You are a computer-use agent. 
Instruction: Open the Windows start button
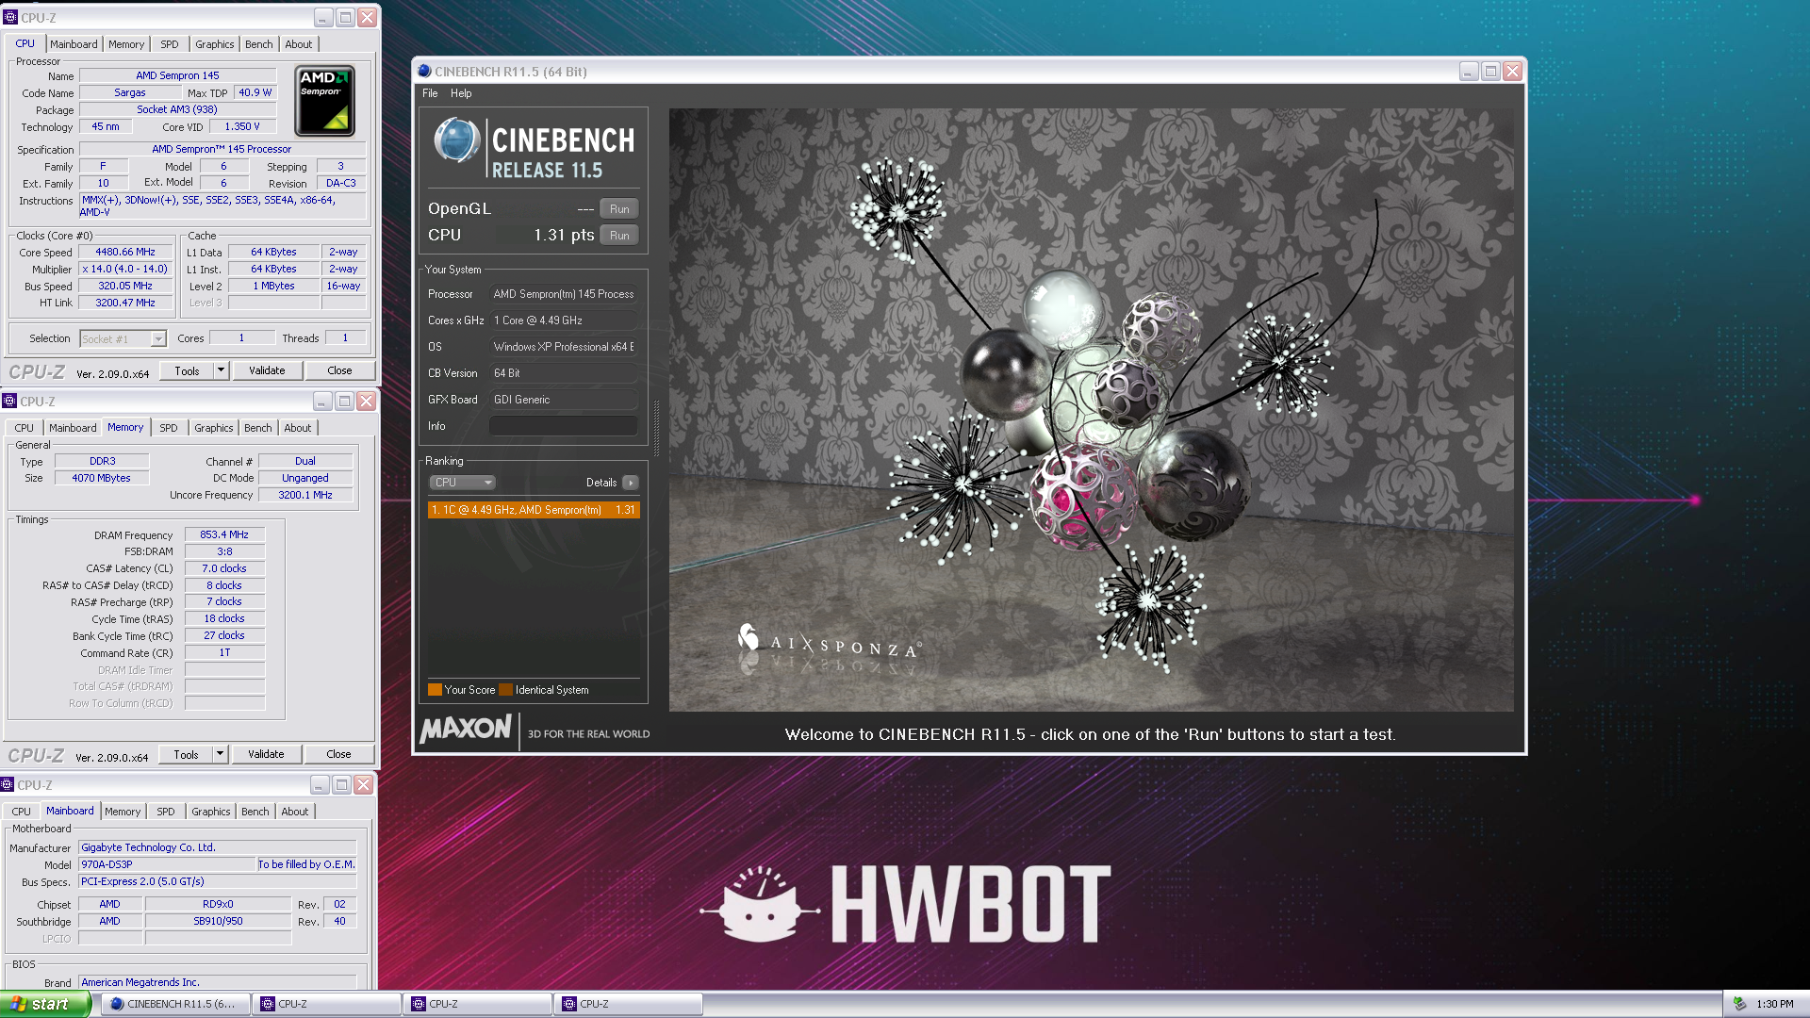pos(44,1004)
